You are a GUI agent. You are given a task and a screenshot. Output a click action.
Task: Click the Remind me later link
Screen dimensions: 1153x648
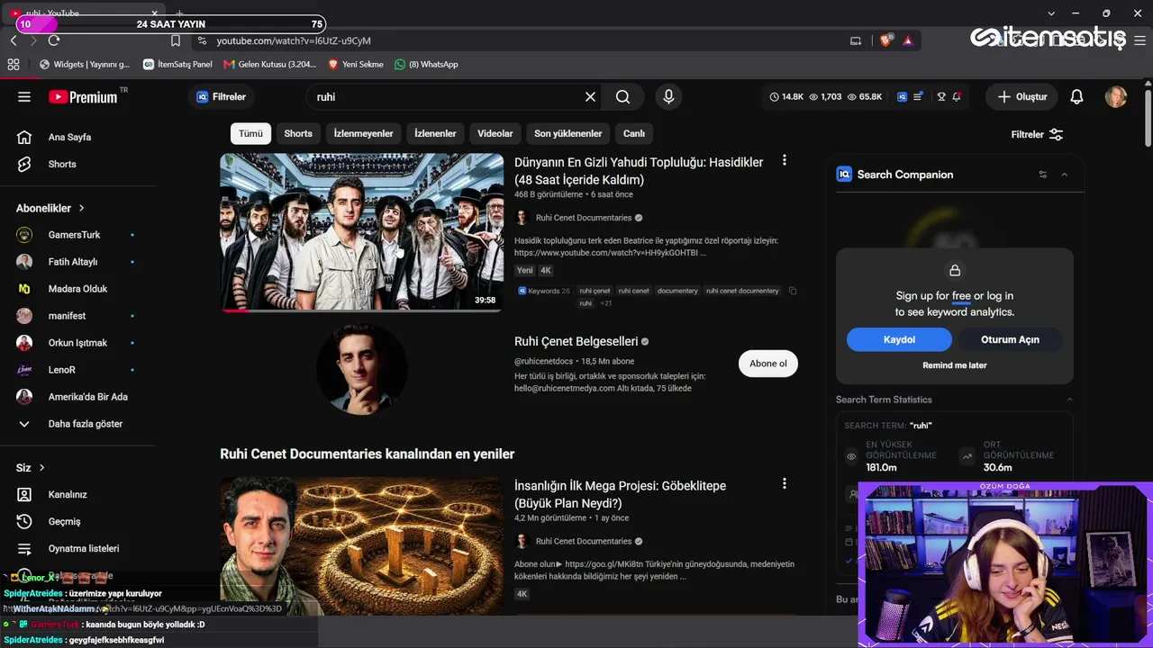click(955, 365)
